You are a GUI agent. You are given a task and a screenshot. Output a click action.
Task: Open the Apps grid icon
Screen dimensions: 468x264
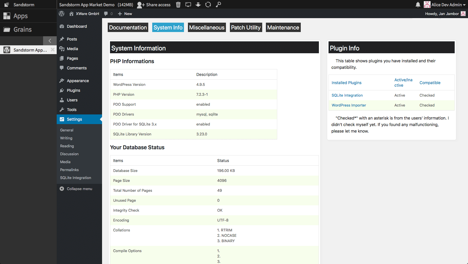pos(7,16)
